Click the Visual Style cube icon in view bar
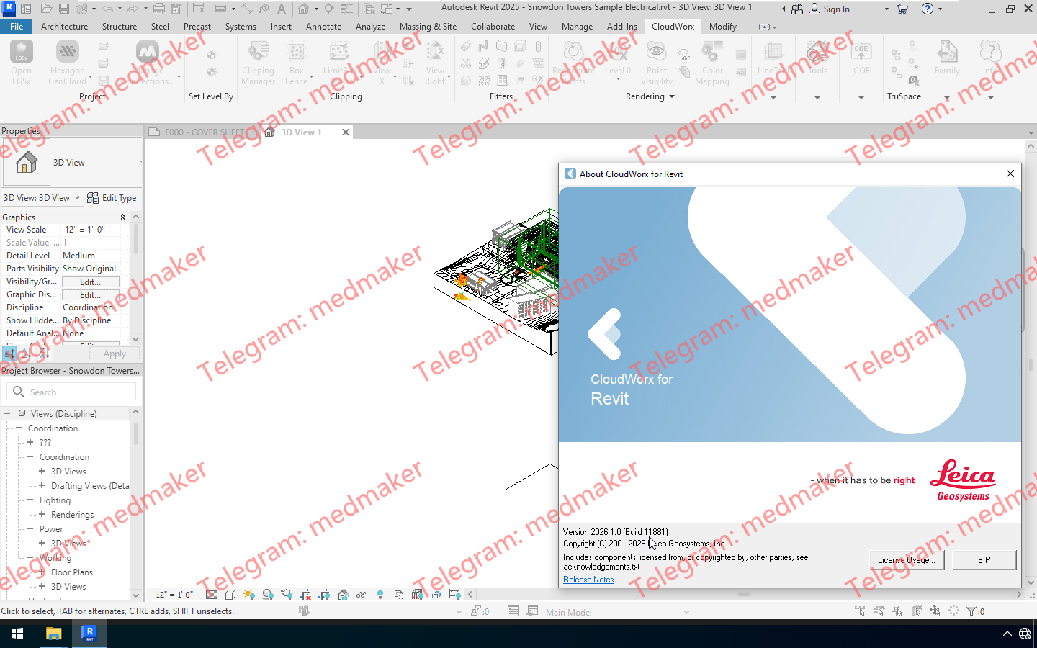Viewport: 1037px width, 648px height. (x=230, y=595)
